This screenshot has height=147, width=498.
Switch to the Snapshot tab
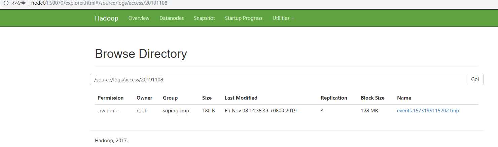(x=204, y=18)
